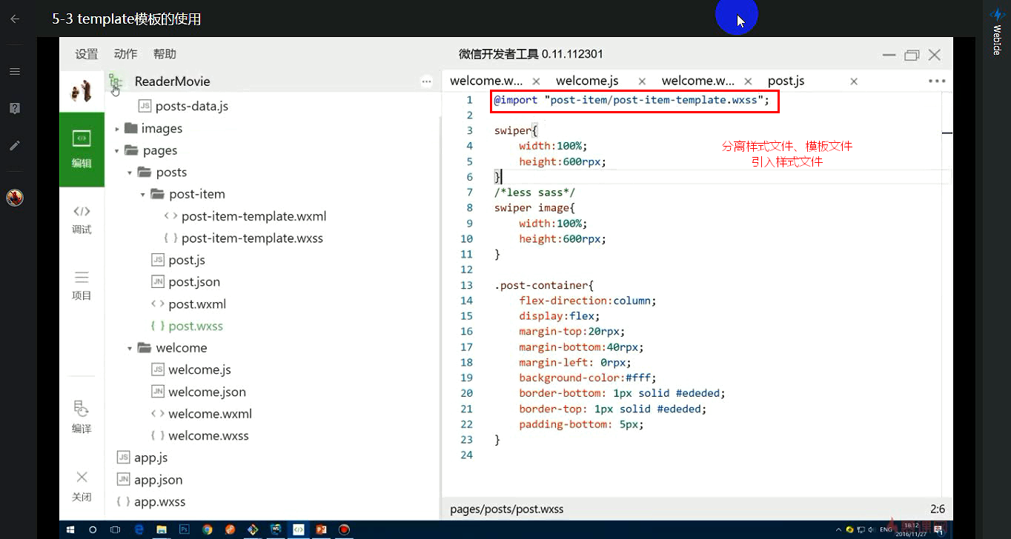Open the WebIDE panel on right
This screenshot has height=539, width=1011.
997,33
